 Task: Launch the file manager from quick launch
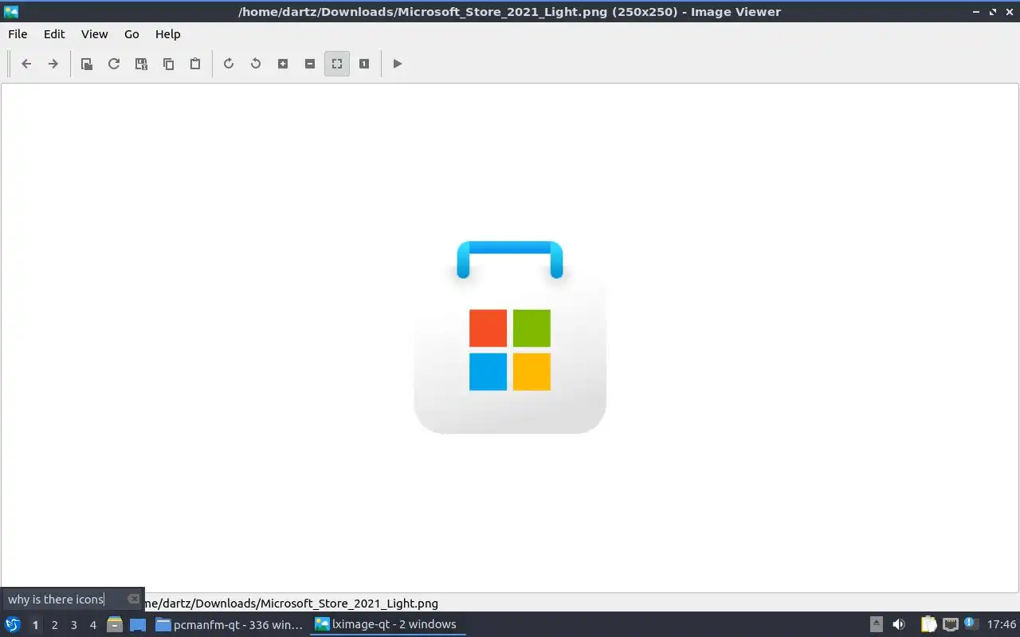point(115,624)
